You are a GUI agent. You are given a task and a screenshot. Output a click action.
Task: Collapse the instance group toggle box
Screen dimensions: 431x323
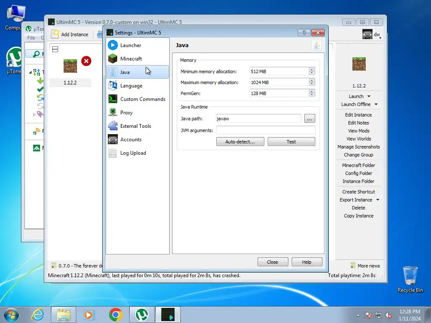coord(55,49)
